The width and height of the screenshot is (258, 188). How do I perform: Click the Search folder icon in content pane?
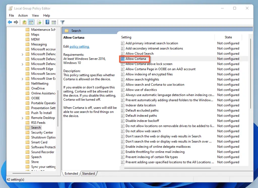click(67, 30)
